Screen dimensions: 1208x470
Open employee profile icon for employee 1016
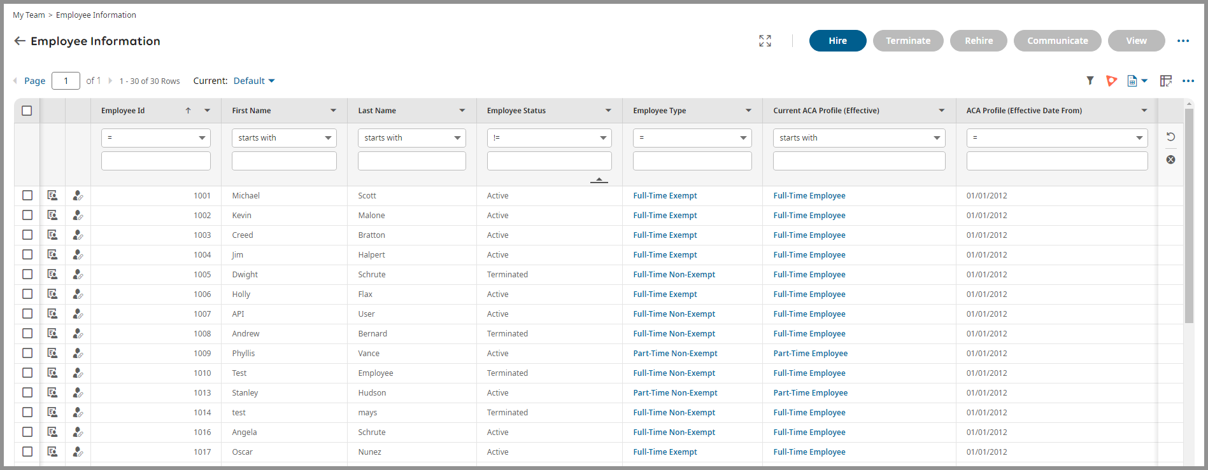pyautogui.click(x=78, y=432)
